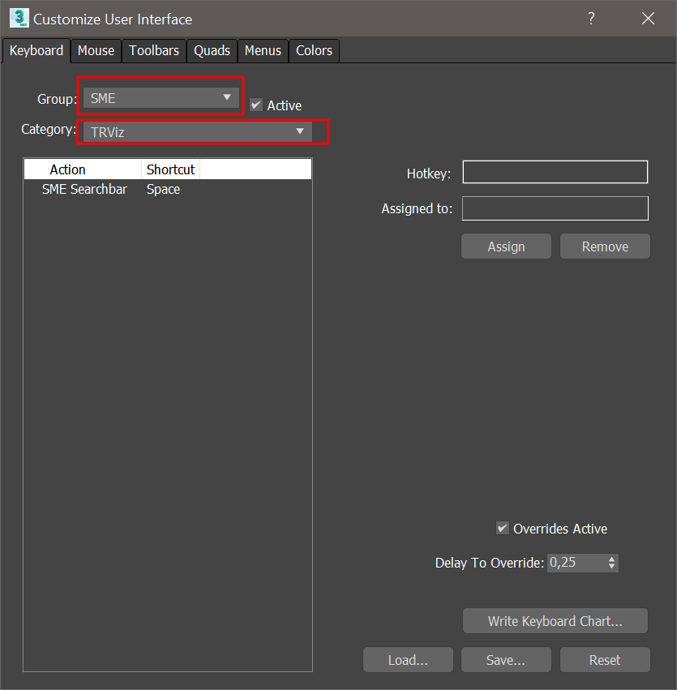Toggle the Active checkbox
Viewport: 677px width, 690px height.
click(256, 105)
